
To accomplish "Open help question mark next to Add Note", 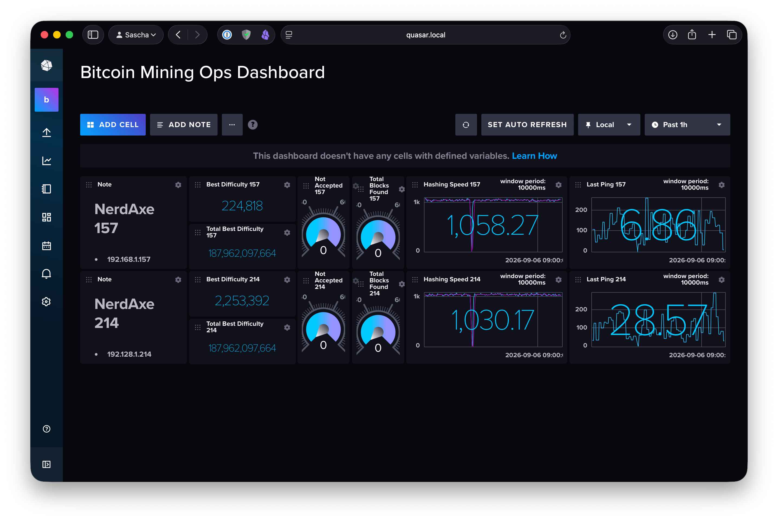I will tap(253, 124).
